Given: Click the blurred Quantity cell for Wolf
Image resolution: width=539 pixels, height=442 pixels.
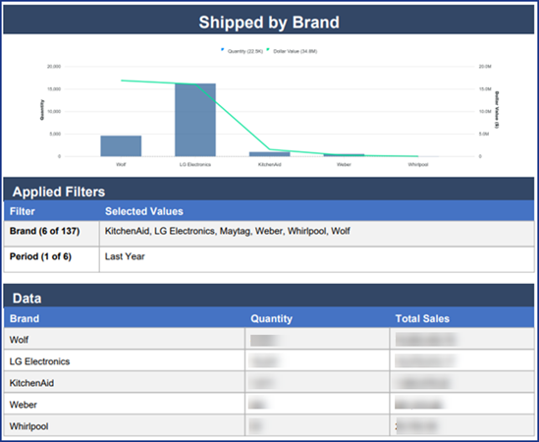Looking at the screenshot, I should click(317, 339).
